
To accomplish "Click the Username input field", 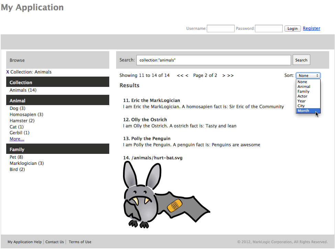I will (221, 29).
